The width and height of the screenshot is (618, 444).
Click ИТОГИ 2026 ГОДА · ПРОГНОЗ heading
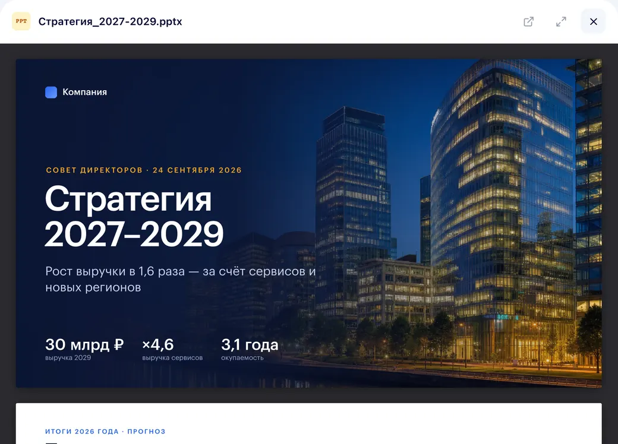coord(105,432)
